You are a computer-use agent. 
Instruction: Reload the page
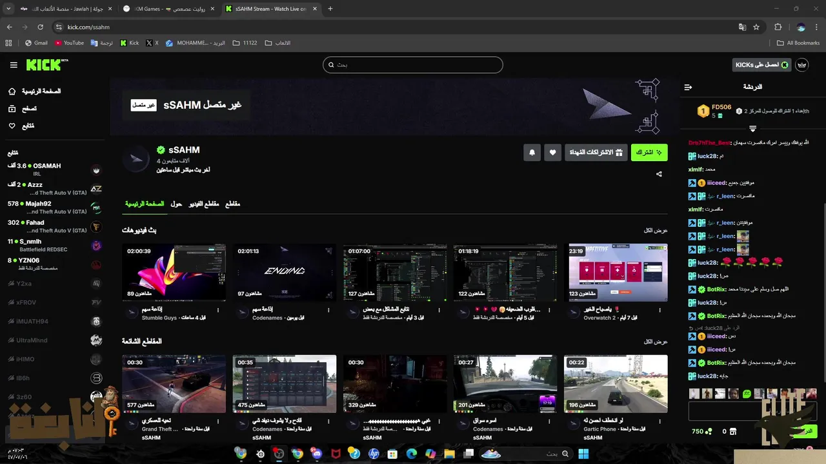[40, 27]
